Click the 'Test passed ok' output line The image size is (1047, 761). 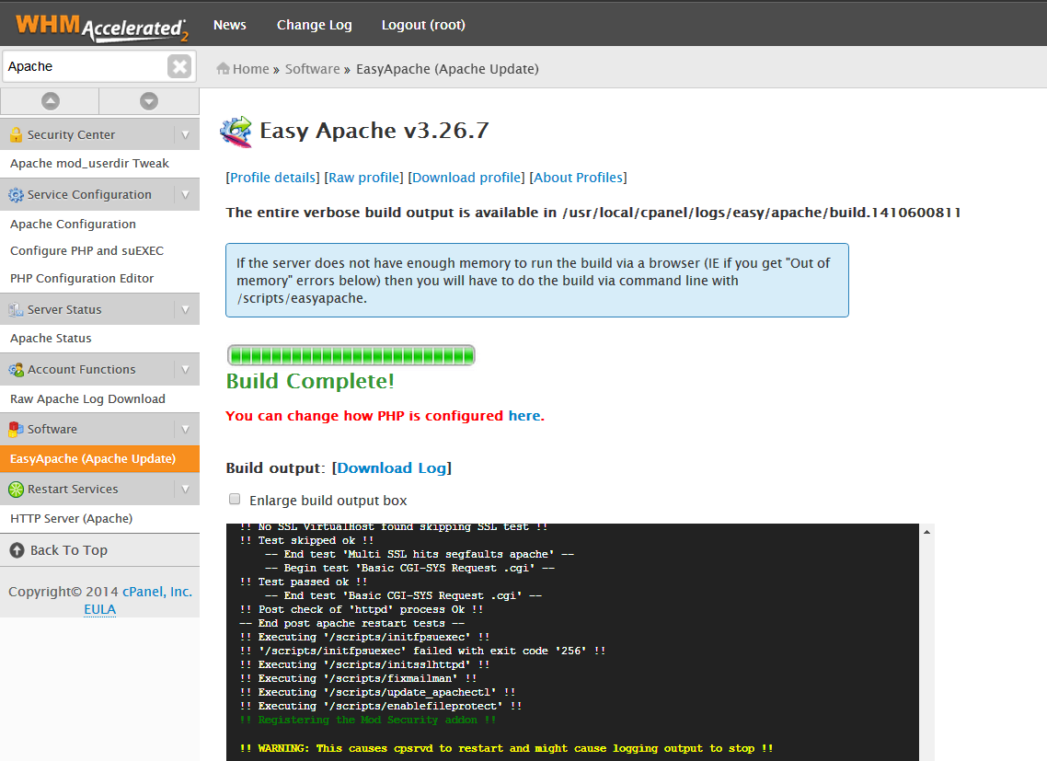pos(304,582)
